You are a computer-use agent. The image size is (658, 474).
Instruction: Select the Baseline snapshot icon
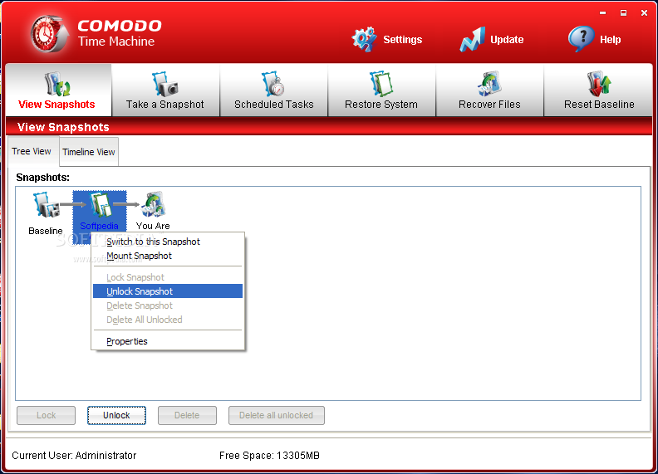tap(47, 205)
